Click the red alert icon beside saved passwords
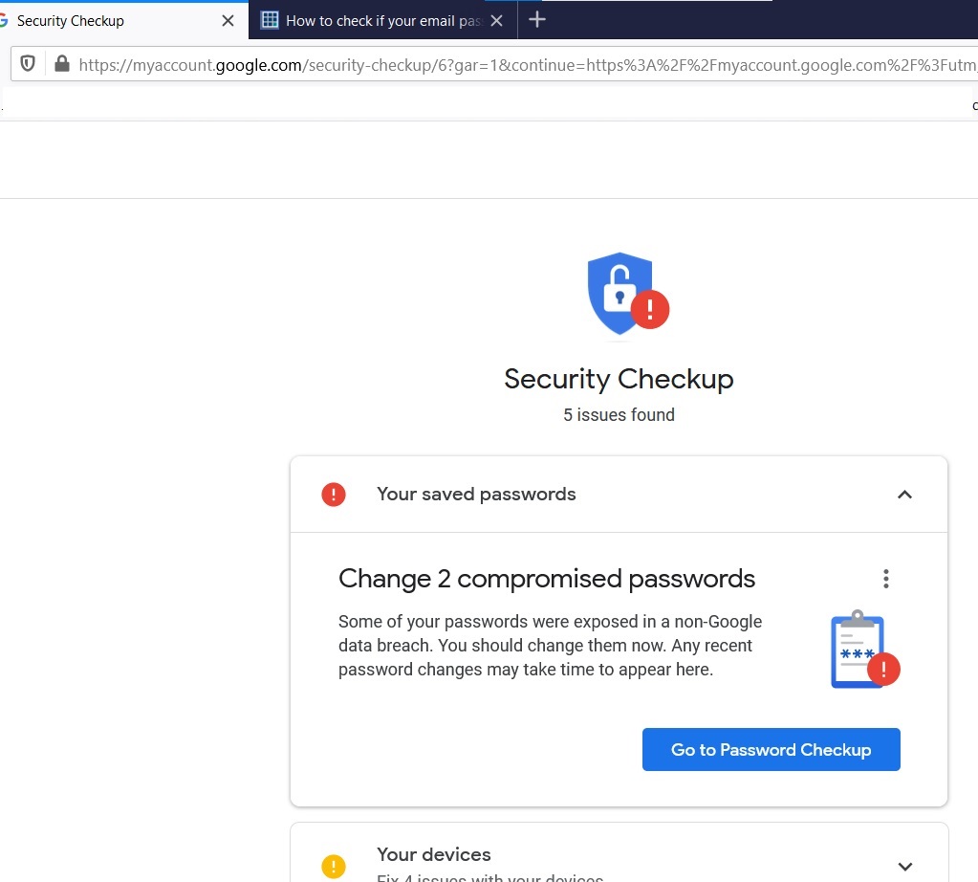978x882 pixels. (x=333, y=495)
